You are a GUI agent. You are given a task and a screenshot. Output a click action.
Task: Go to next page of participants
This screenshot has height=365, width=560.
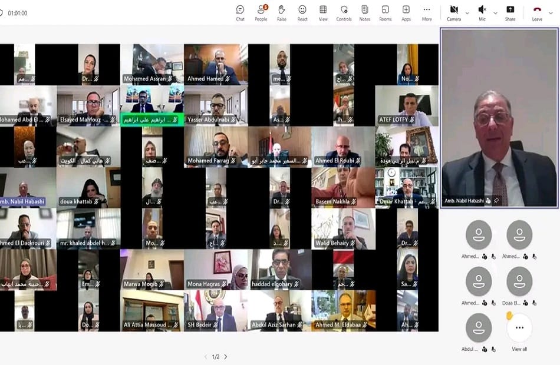pos(226,357)
